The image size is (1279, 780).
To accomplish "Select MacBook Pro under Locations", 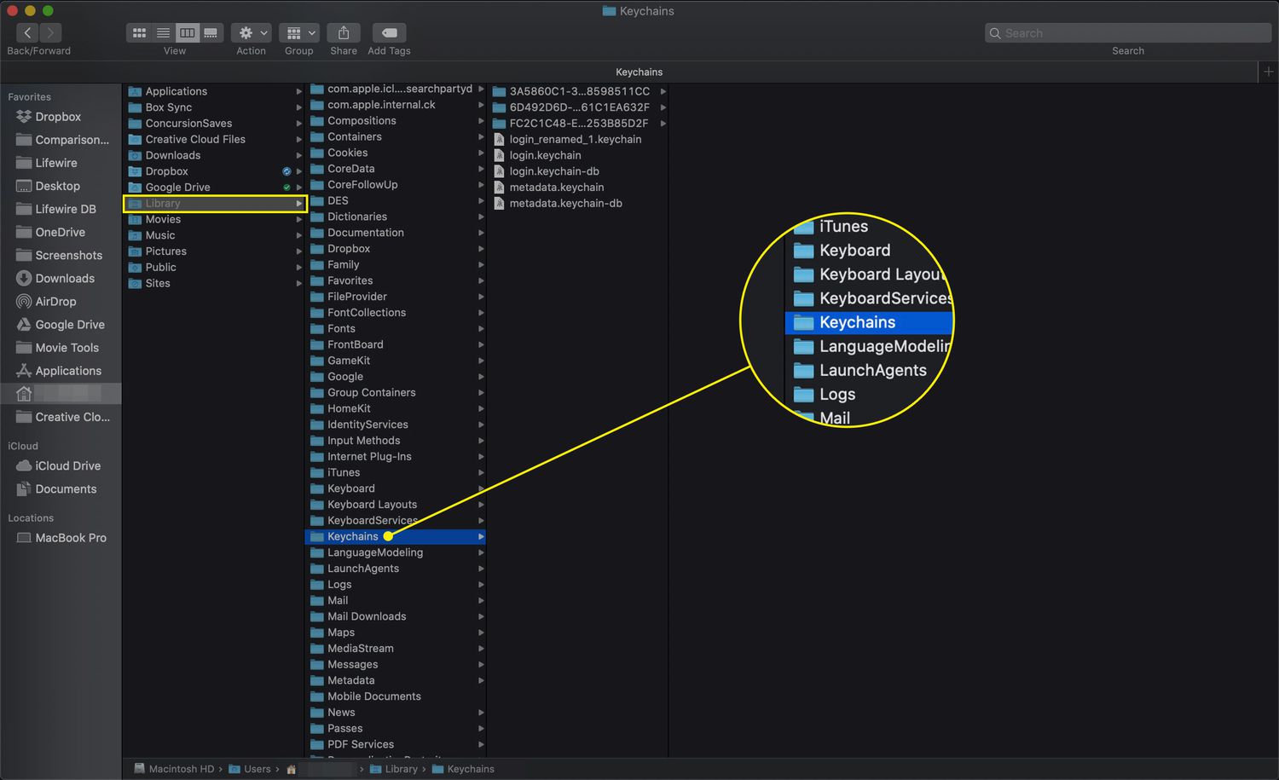I will tap(61, 537).
